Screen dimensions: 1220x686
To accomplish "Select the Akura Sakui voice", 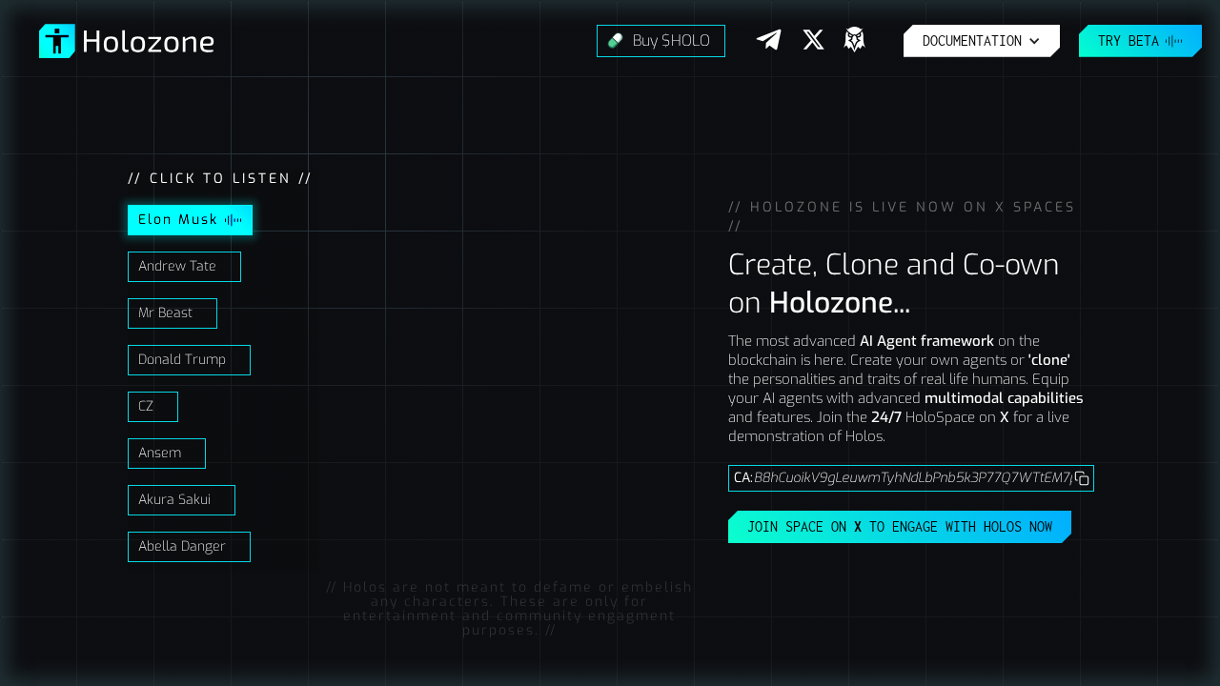I will point(181,500).
